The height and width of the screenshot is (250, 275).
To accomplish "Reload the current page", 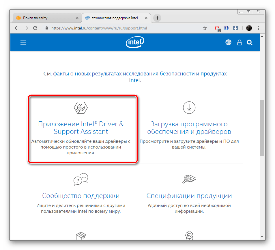I will pyautogui.click(x=35, y=28).
